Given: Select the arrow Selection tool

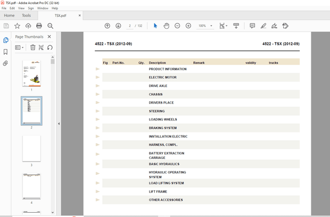Looking at the screenshot, I should point(155,26).
